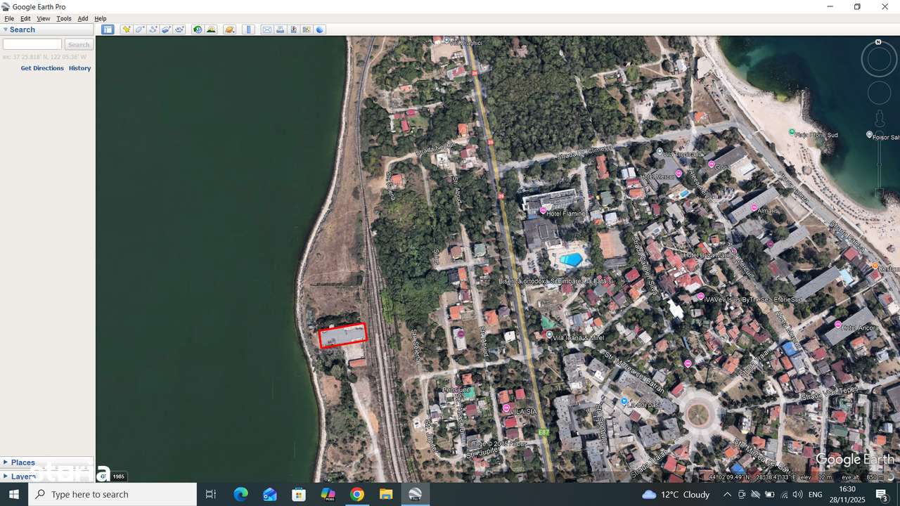The width and height of the screenshot is (900, 506).
Task: Click the Move joystick navigation control
Action: [x=879, y=93]
